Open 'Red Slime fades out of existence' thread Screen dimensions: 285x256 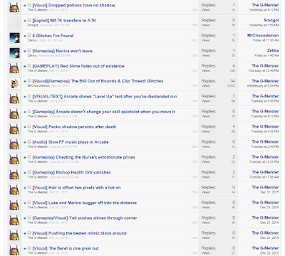click(x=78, y=66)
